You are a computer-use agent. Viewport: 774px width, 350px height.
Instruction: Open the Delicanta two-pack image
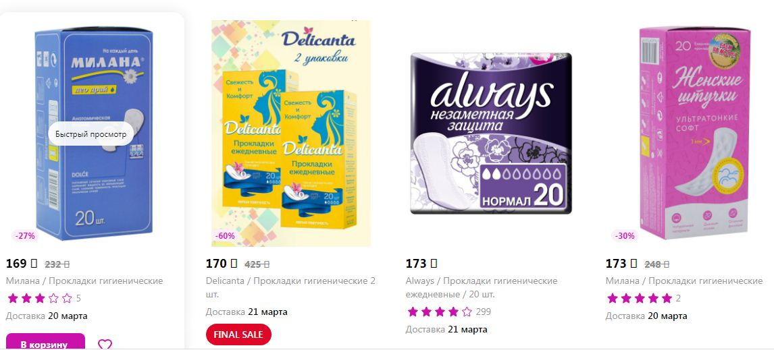(x=290, y=133)
